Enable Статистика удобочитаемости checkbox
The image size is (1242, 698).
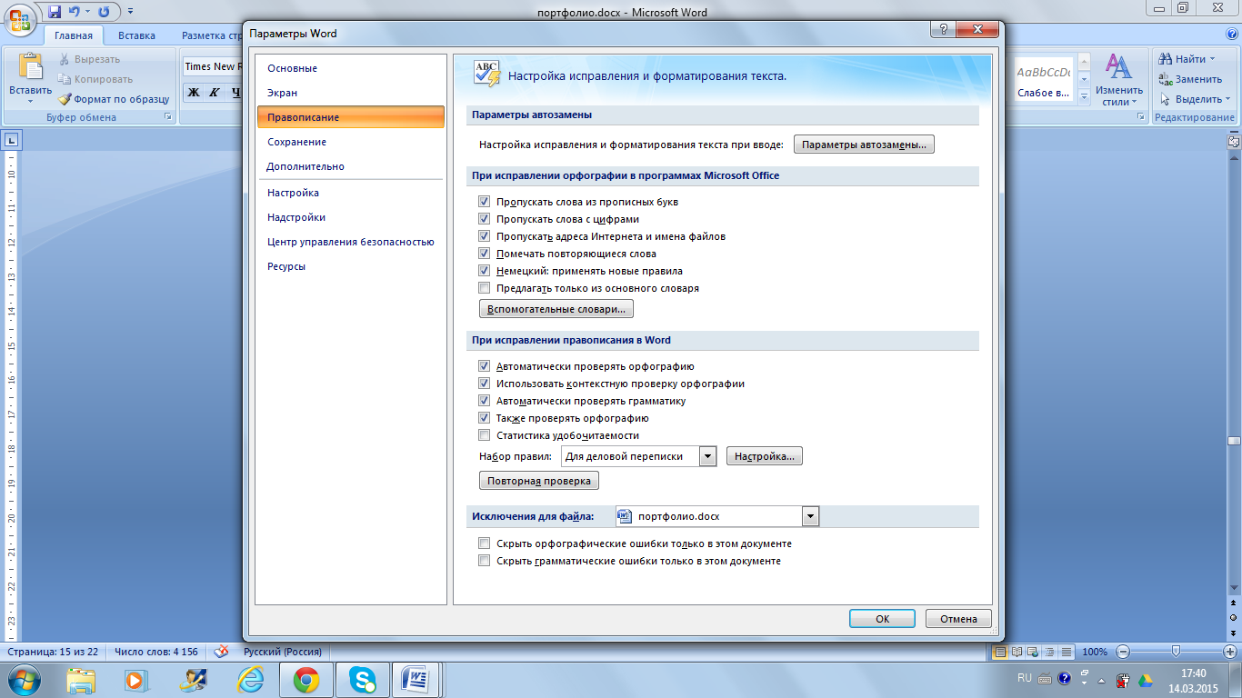484,435
